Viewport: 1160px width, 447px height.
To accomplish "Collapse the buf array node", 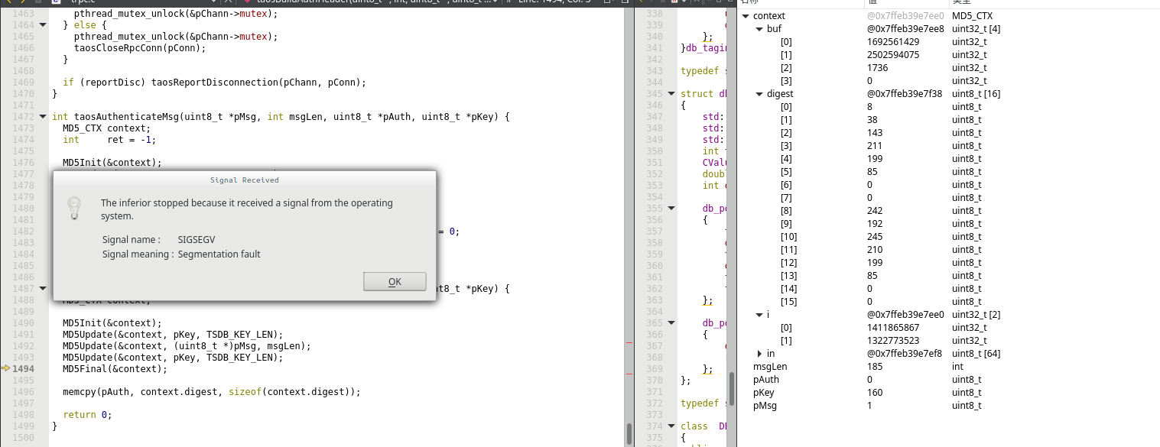I will click(759, 29).
